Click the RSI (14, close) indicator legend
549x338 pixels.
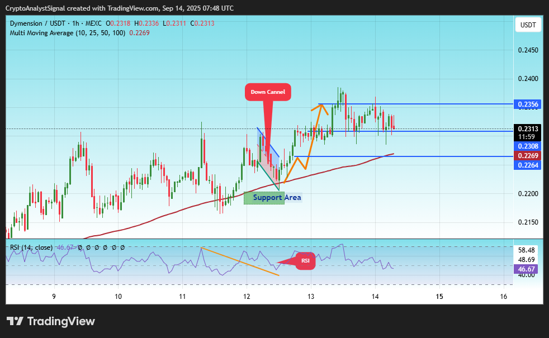(x=31, y=247)
